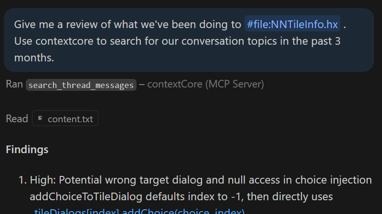Open the #file:NNTileInfo.hx reference chip
The image size is (382, 214).
click(x=292, y=24)
